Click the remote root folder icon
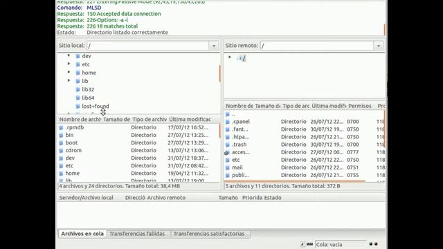The width and height of the screenshot is (443, 249). (x=240, y=58)
